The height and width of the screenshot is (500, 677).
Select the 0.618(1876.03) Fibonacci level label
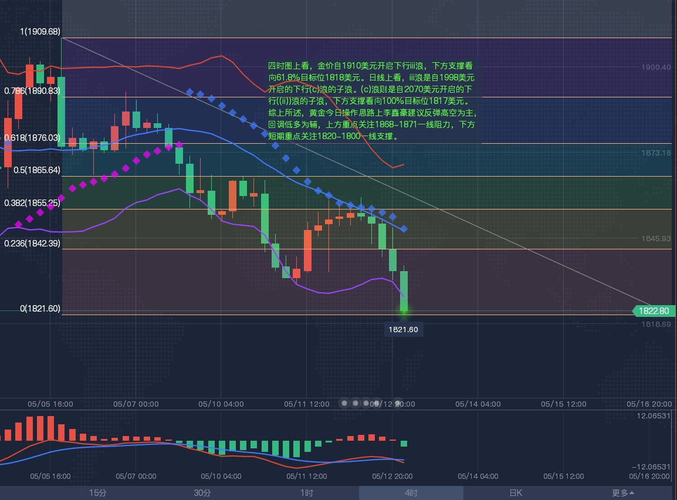pyautogui.click(x=32, y=137)
